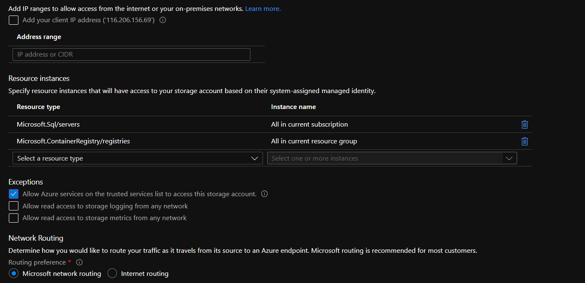
Task: Click the Instance name column header
Action: [293, 107]
